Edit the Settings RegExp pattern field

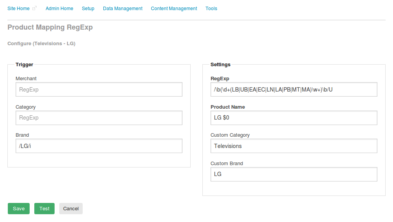point(294,89)
